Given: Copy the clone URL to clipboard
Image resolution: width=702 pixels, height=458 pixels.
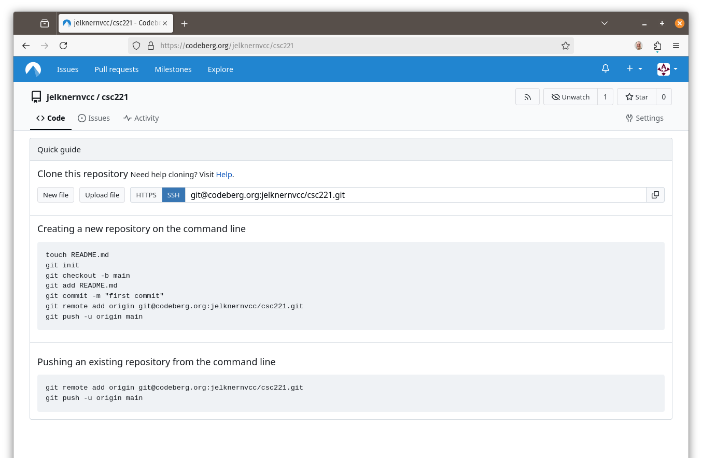Looking at the screenshot, I should point(655,195).
